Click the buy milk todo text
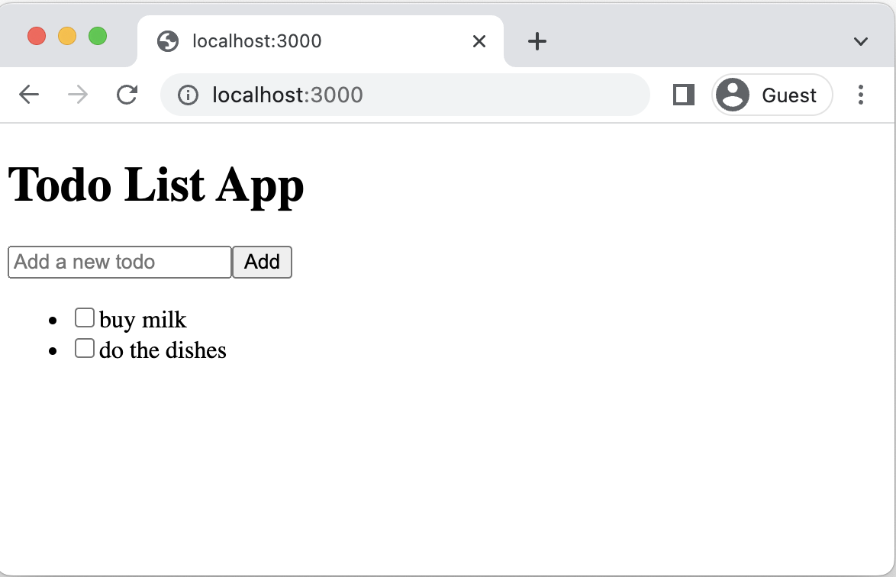The height and width of the screenshot is (577, 896). pos(143,320)
